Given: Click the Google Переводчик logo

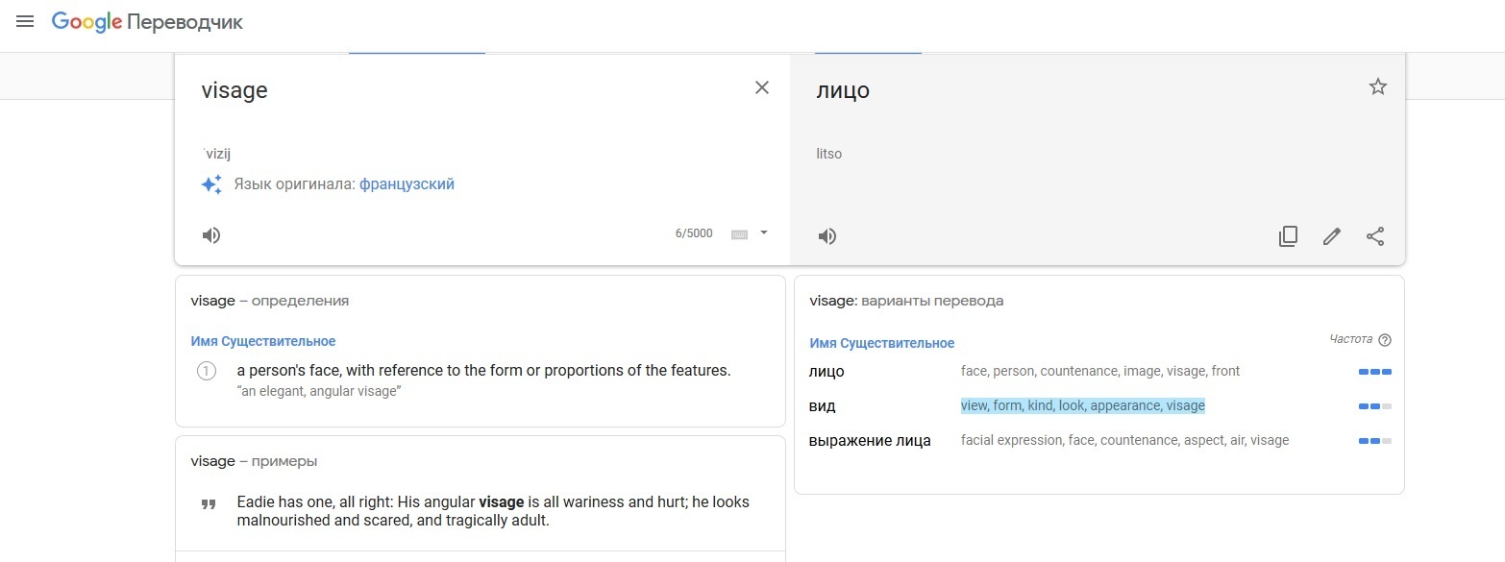Looking at the screenshot, I should (147, 22).
